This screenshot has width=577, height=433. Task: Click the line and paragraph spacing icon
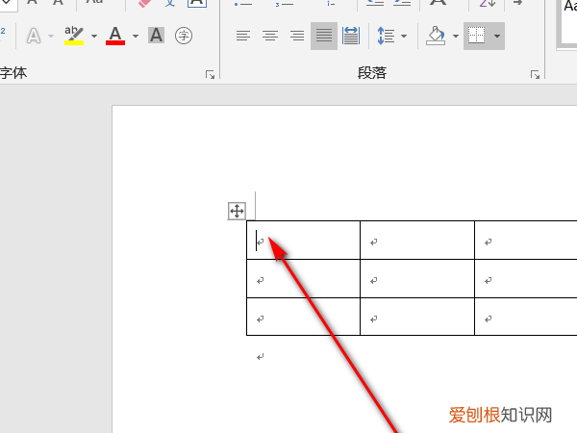pyautogui.click(x=386, y=36)
